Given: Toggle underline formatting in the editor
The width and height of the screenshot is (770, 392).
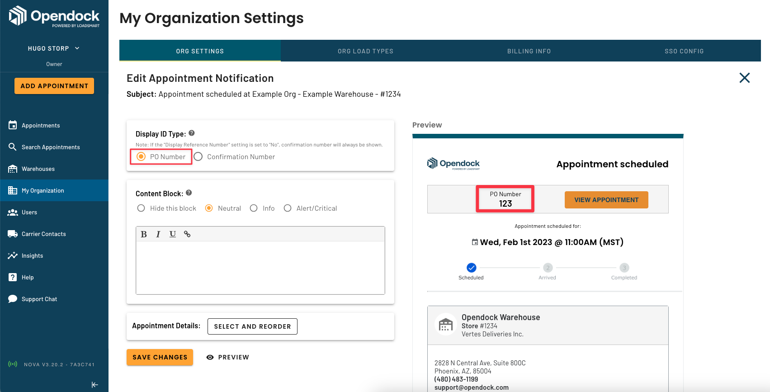Looking at the screenshot, I should pyautogui.click(x=173, y=234).
